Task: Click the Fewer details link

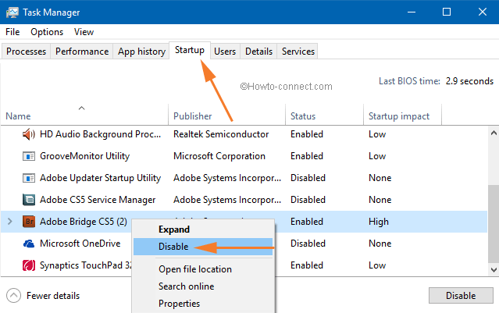Action: click(x=53, y=296)
